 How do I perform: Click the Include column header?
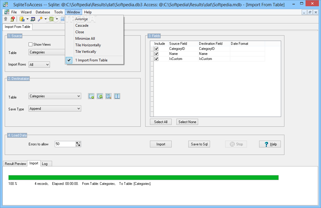point(161,44)
